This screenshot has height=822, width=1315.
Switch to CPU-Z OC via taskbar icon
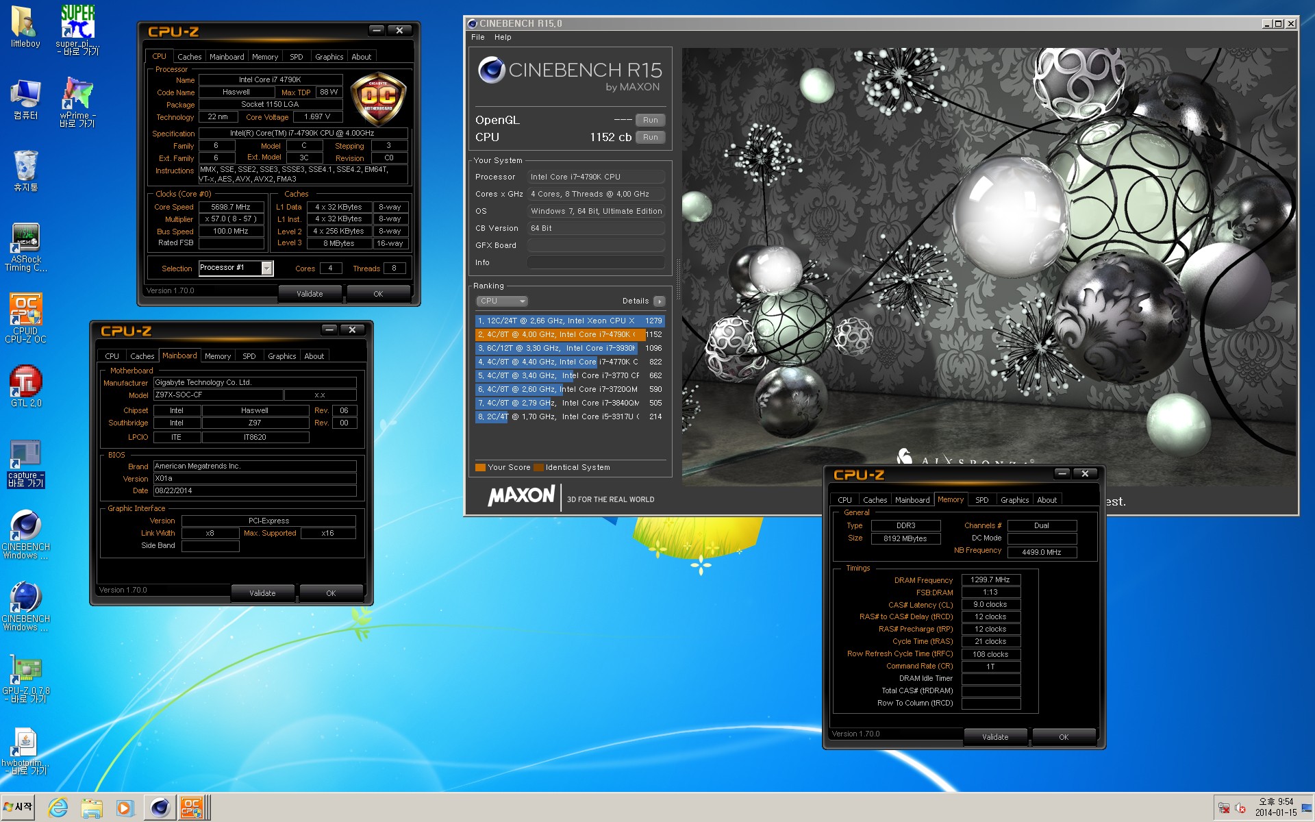tap(193, 808)
